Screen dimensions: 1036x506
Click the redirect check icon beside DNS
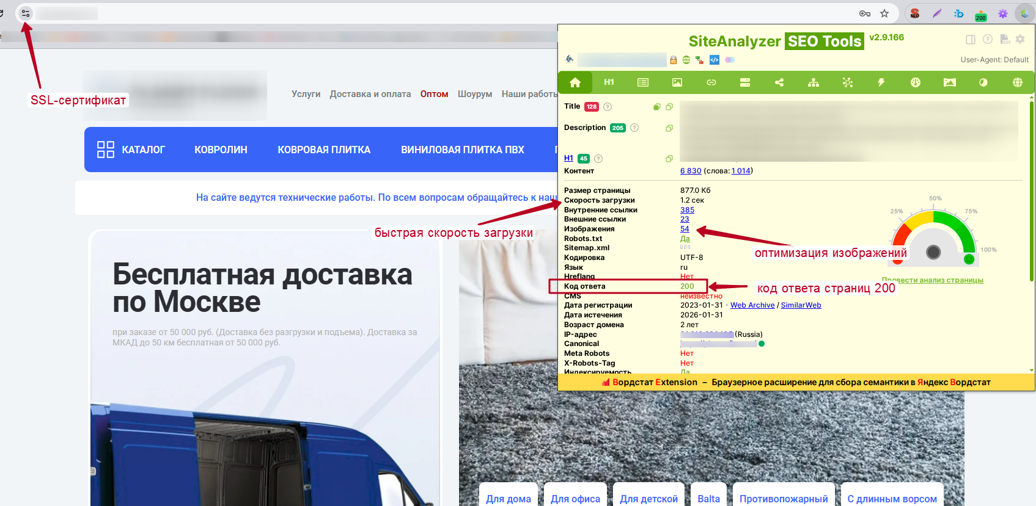(700, 60)
